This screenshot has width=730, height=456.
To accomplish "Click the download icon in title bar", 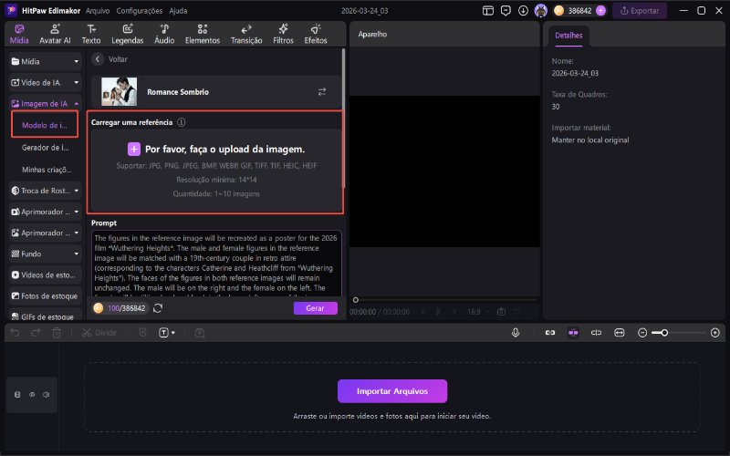I will 523,11.
